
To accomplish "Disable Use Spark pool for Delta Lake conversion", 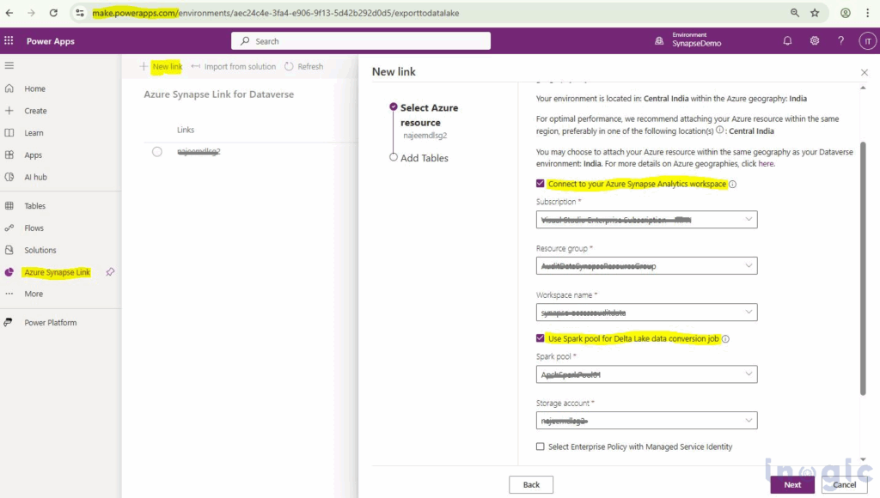I will click(539, 338).
